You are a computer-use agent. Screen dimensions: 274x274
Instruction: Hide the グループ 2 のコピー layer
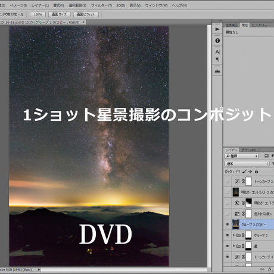[228, 225]
